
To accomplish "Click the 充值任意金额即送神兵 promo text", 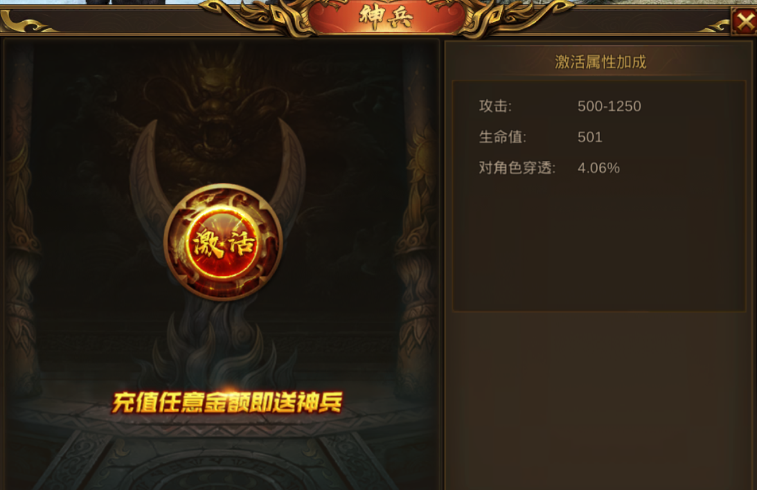I will [226, 402].
